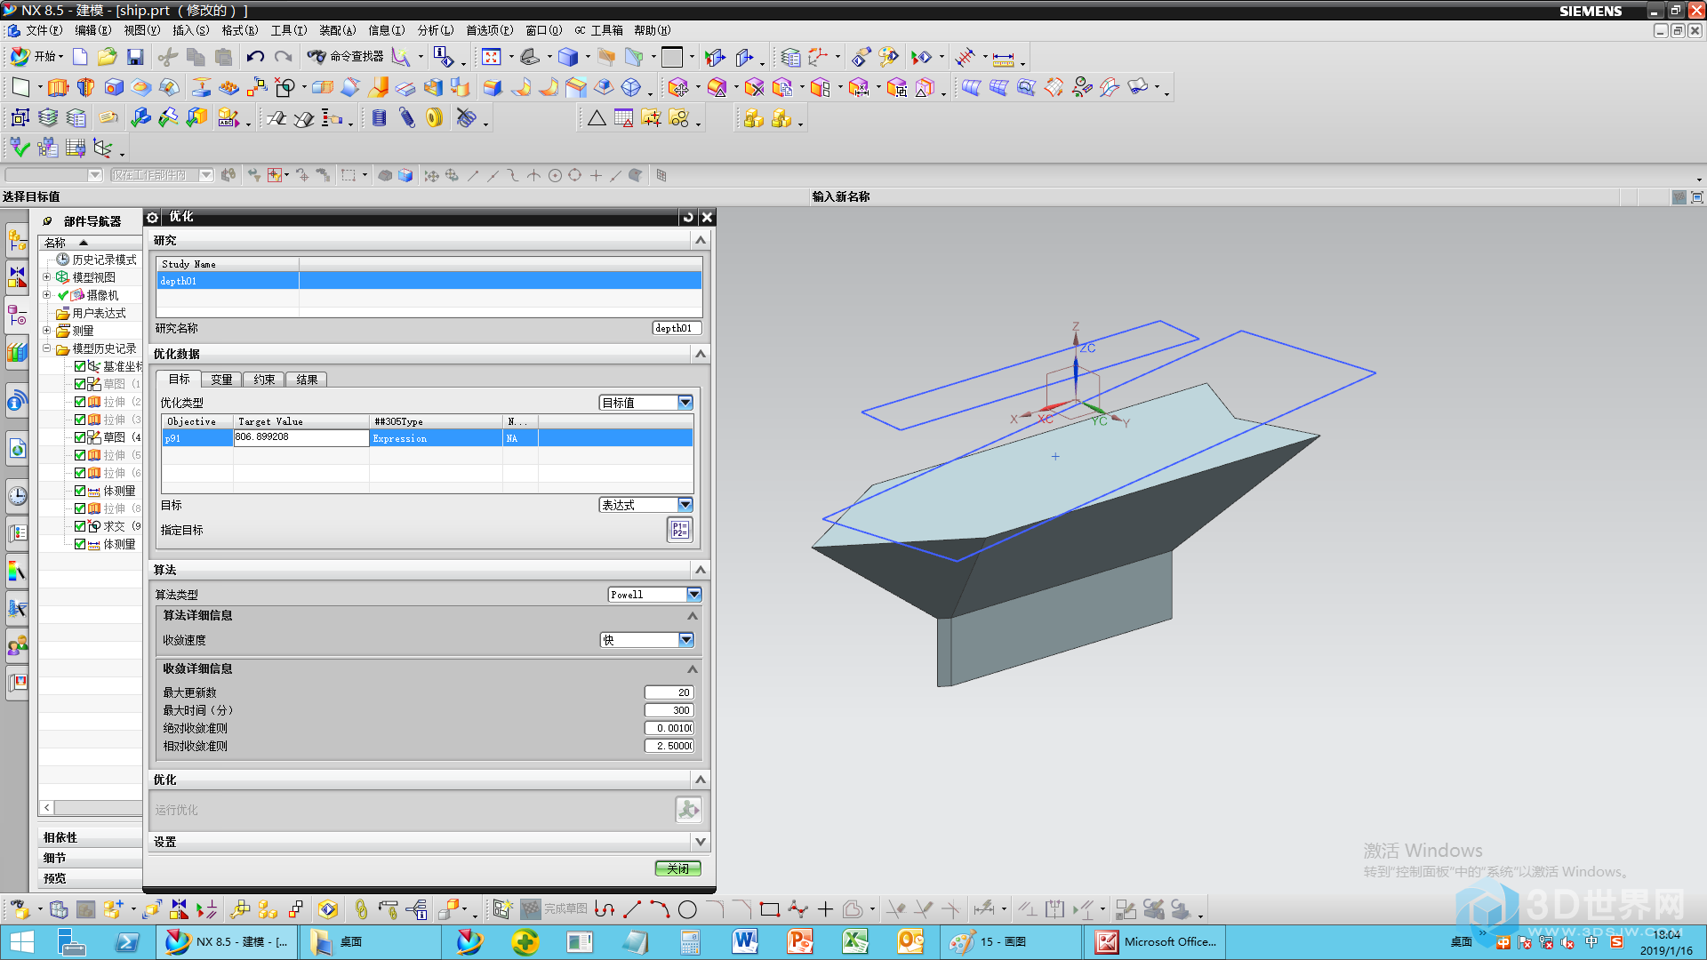
Task: Click the Open folder icon
Action: coord(107,57)
